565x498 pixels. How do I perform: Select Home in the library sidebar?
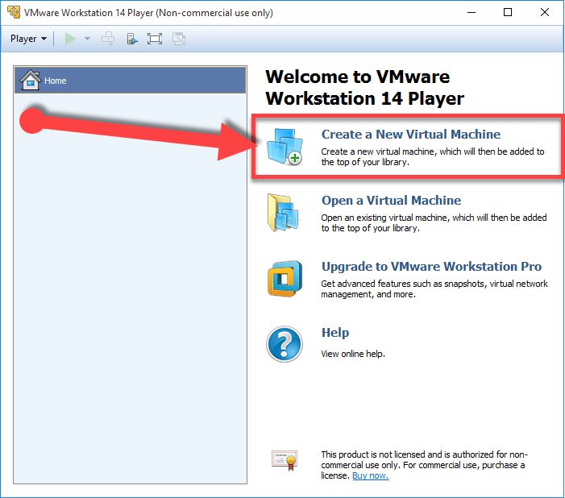(55, 81)
